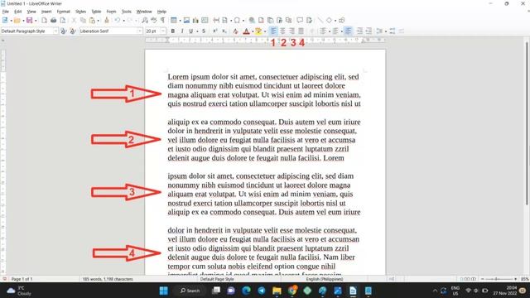Click the Insert Page Break icon
530x298 pixels.
tap(216, 21)
